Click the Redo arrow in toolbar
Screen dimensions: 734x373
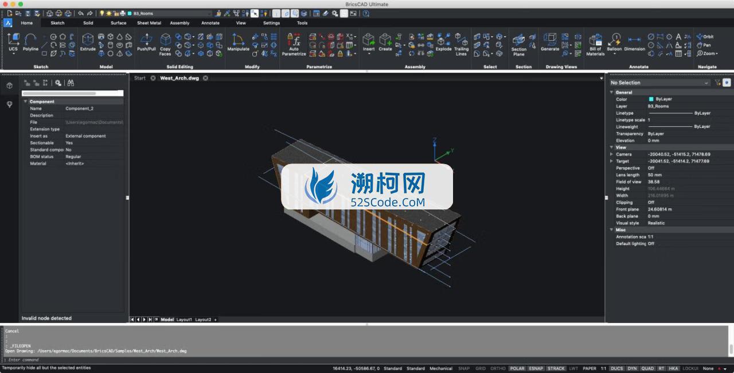pos(89,13)
